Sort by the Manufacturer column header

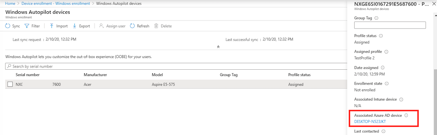point(95,75)
